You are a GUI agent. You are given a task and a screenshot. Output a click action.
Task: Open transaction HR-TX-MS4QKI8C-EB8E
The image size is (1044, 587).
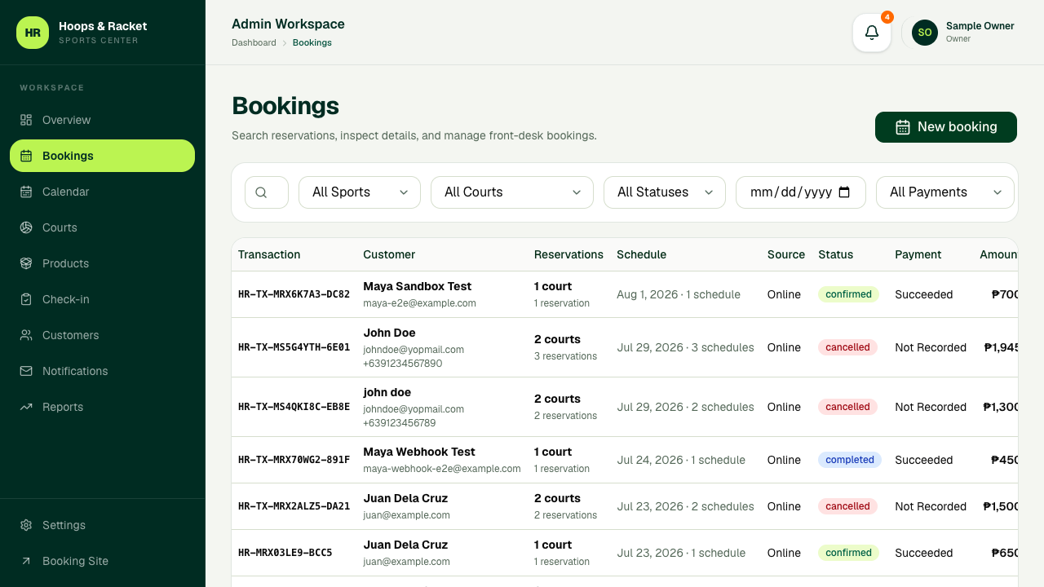pyautogui.click(x=294, y=407)
